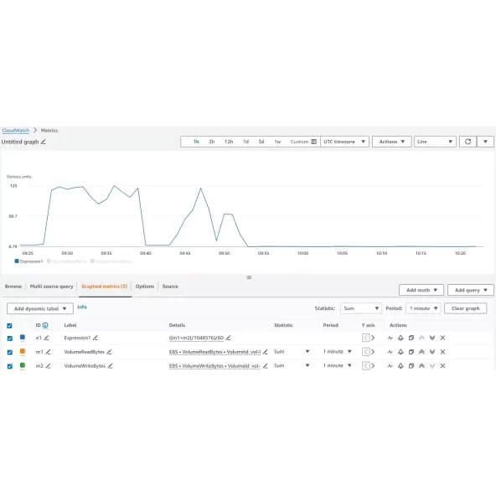Set e1 Y axis to right
The height and width of the screenshot is (496, 496).
pyautogui.click(x=373, y=338)
